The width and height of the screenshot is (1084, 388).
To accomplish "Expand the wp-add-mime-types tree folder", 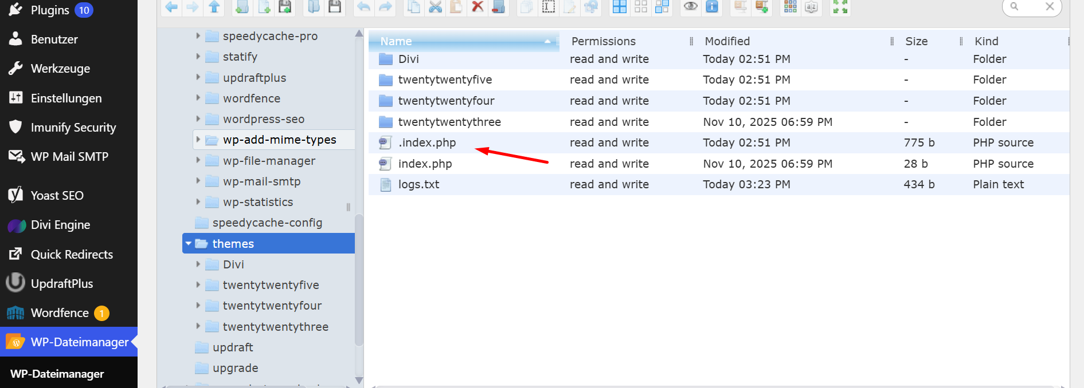I will click(x=198, y=140).
